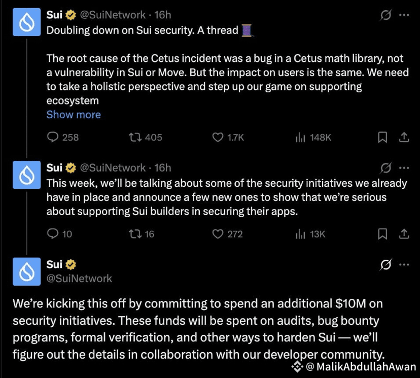Repost the first tweet with 405 reposts
420x378 pixels.
(x=135, y=137)
